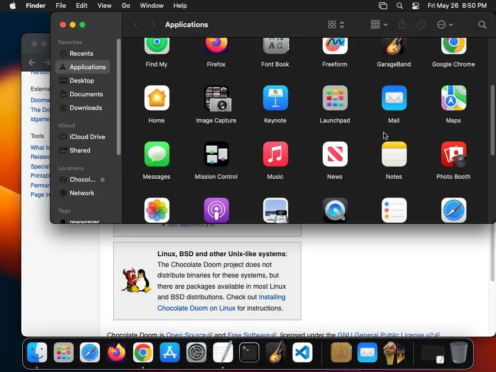Open Spotlight search in menu bar
The width and height of the screenshot is (496, 372).
[400, 6]
